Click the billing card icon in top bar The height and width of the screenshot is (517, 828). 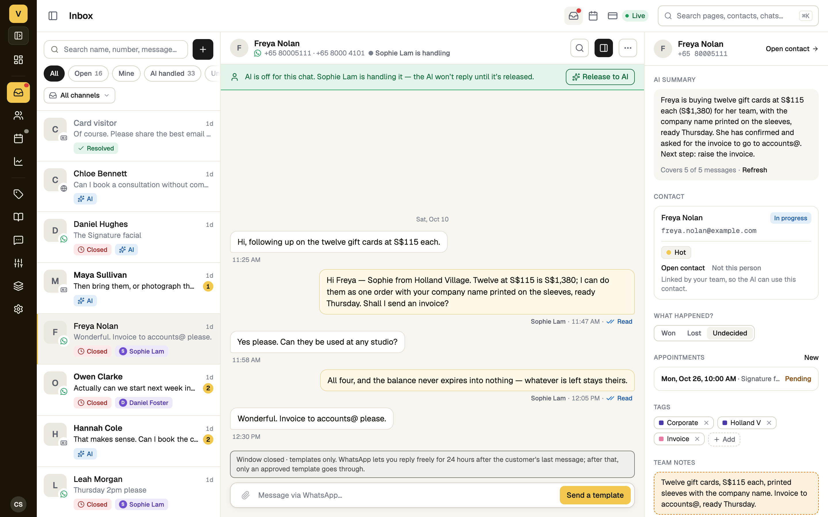612,16
